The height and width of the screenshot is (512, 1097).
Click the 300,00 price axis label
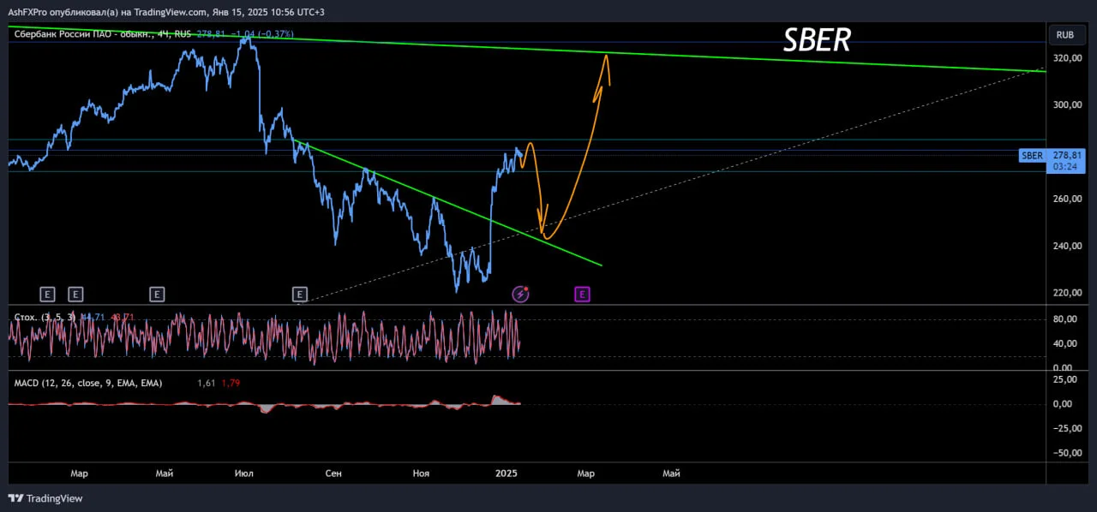click(x=1067, y=105)
